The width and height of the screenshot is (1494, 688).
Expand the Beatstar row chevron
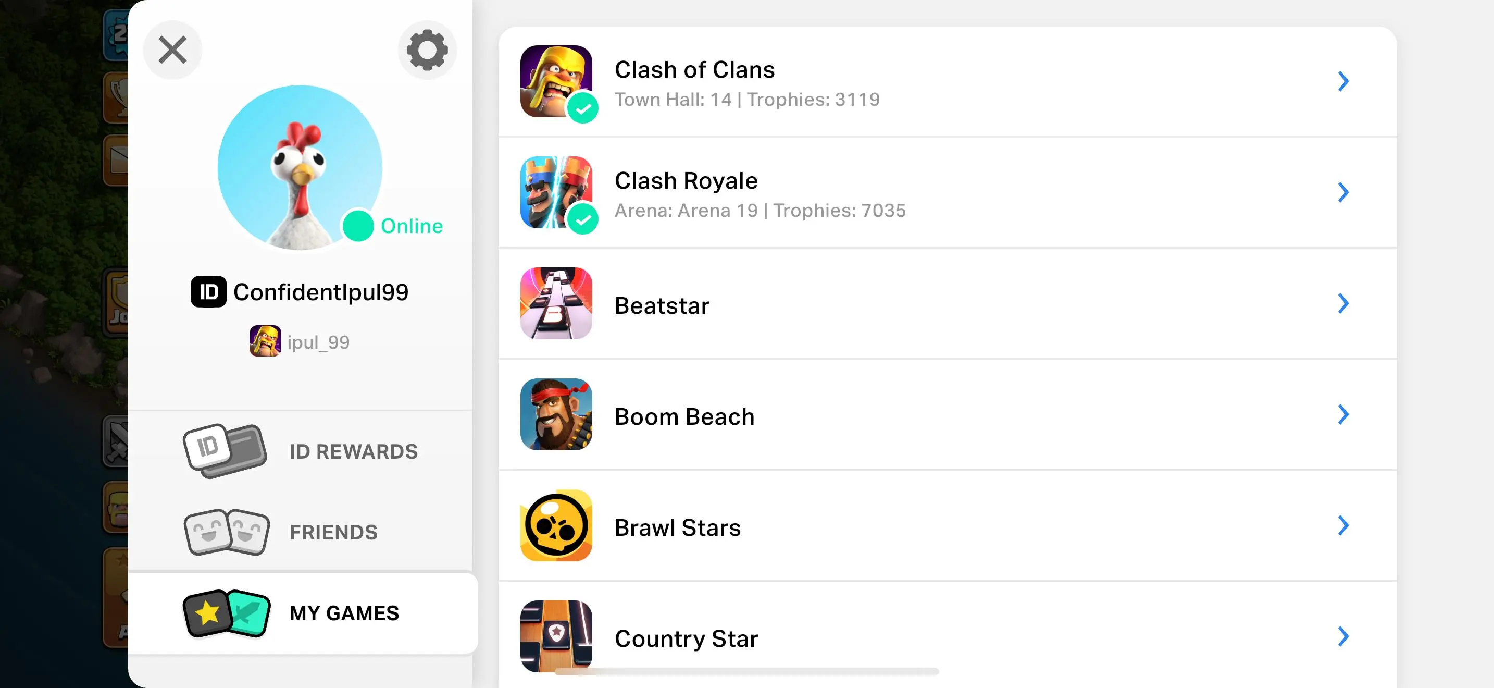click(1342, 303)
